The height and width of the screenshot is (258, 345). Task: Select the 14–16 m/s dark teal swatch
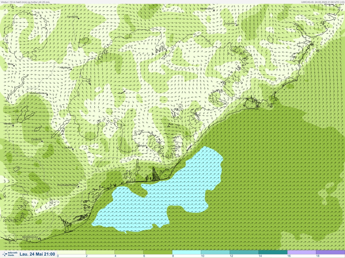coord(273,252)
